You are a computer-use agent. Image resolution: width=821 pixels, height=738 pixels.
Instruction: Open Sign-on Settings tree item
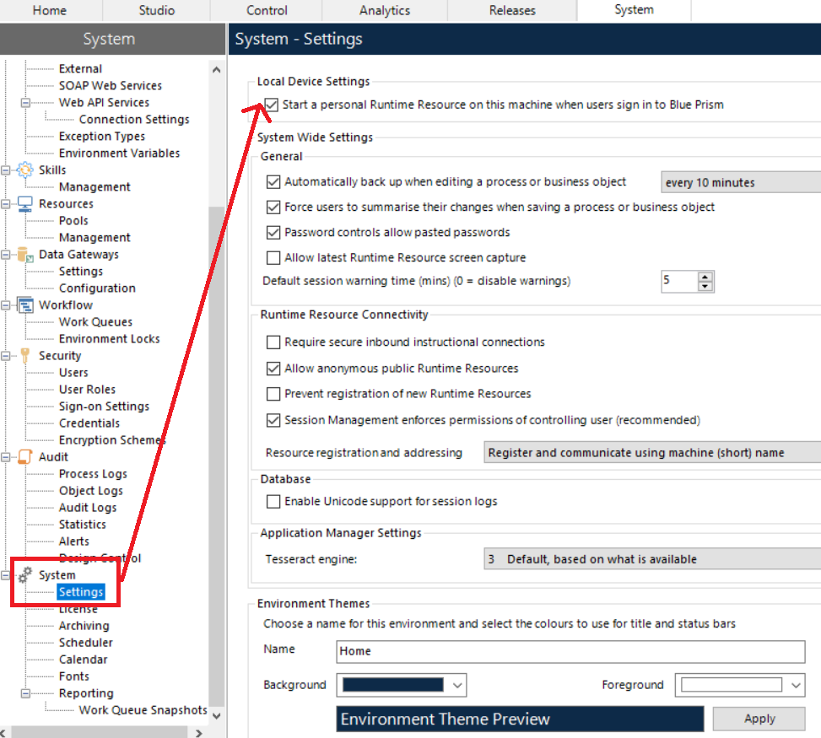pyautogui.click(x=104, y=407)
